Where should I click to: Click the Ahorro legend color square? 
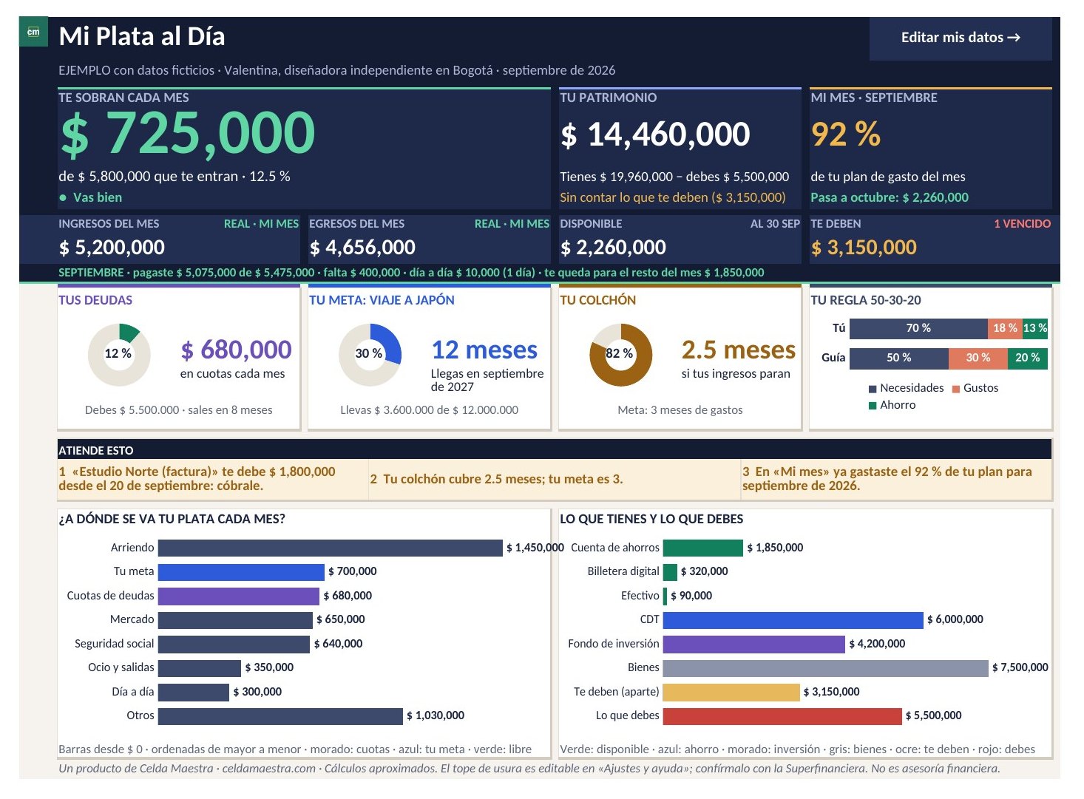point(873,405)
